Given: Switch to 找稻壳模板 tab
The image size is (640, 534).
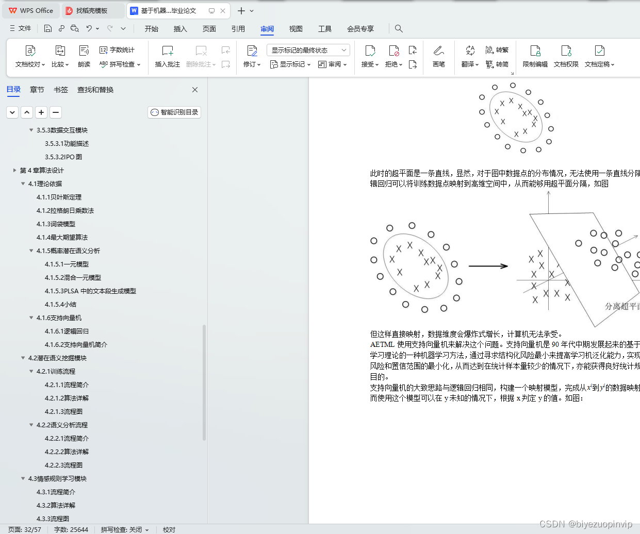Looking at the screenshot, I should 92,10.
